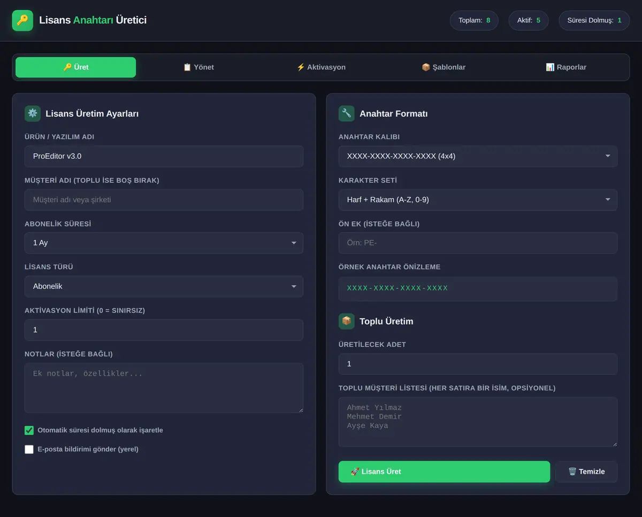Click the Toplam: 8 counter badge
Viewport: 642px width, 517px height.
pyautogui.click(x=474, y=20)
